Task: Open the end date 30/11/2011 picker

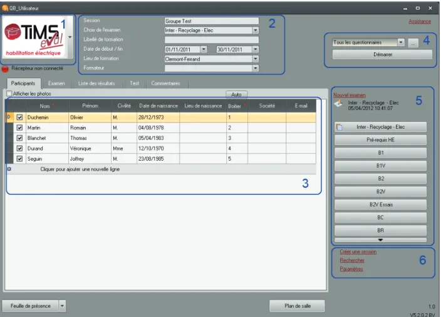Action: pos(255,49)
